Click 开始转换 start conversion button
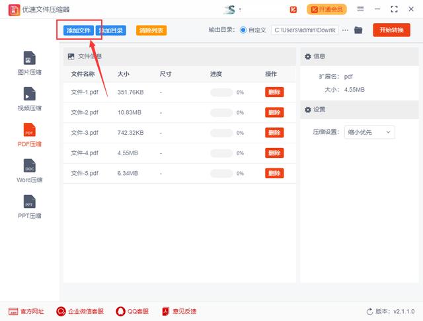The height and width of the screenshot is (321, 423). (x=391, y=30)
